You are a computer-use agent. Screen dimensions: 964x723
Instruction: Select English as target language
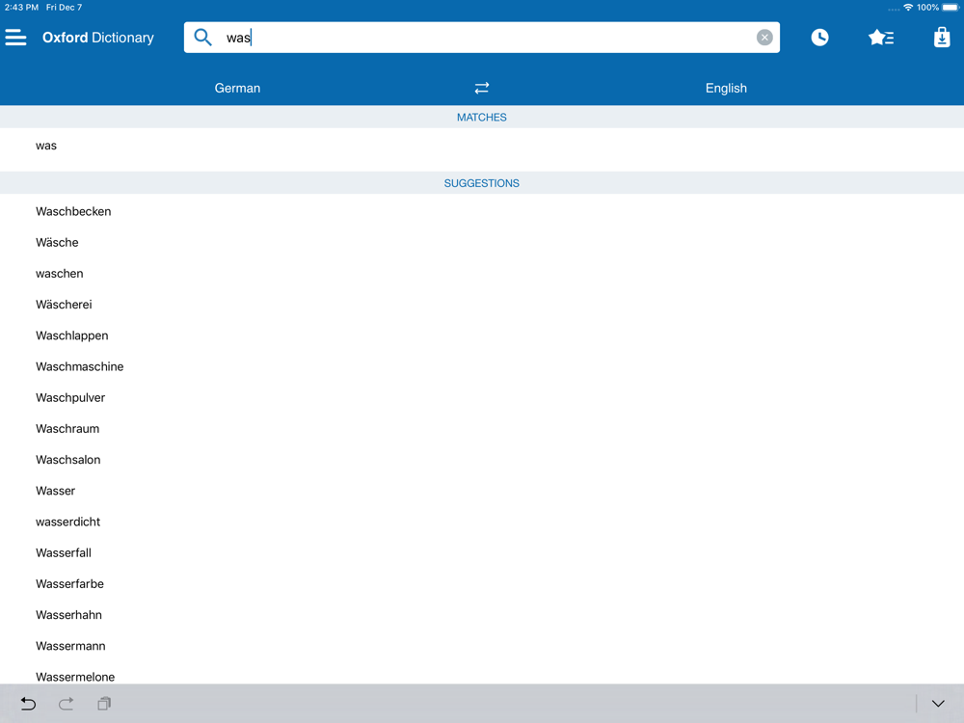(726, 88)
